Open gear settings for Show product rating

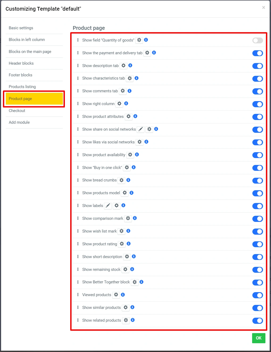point(122,244)
